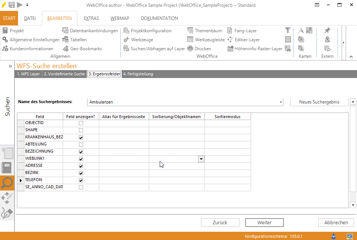Click the Weiter button
This screenshot has width=357, height=240.
(264, 222)
